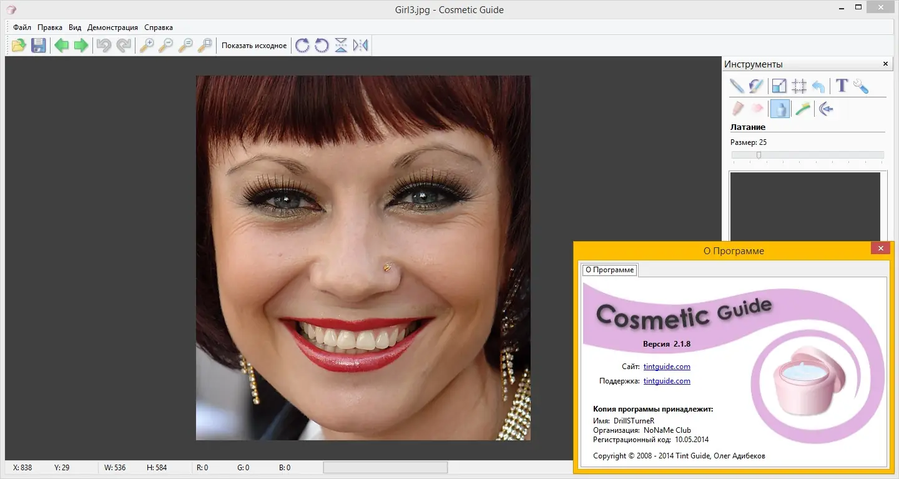Click the Размер: 25 label
This screenshot has width=899, height=479.
click(x=749, y=142)
